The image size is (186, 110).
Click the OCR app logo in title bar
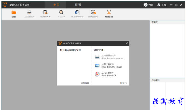click(x=5, y=5)
